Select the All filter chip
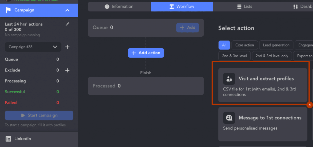 tap(224, 45)
